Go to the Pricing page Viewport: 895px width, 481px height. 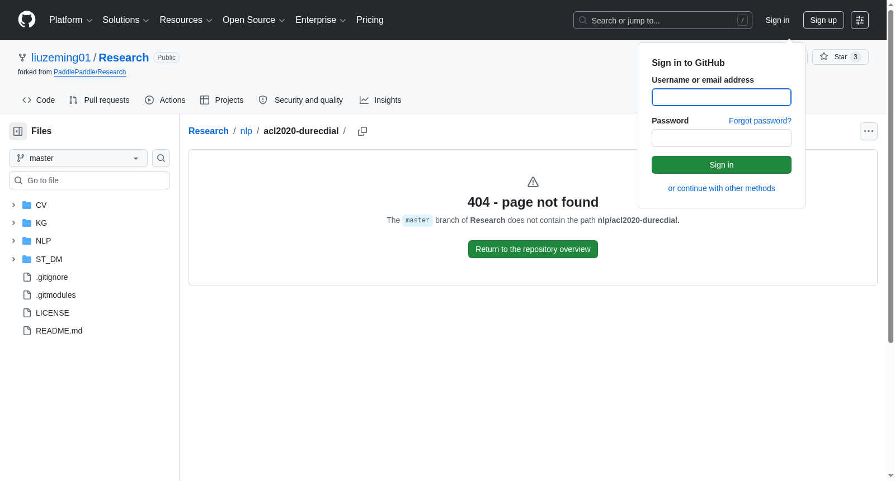pyautogui.click(x=370, y=20)
